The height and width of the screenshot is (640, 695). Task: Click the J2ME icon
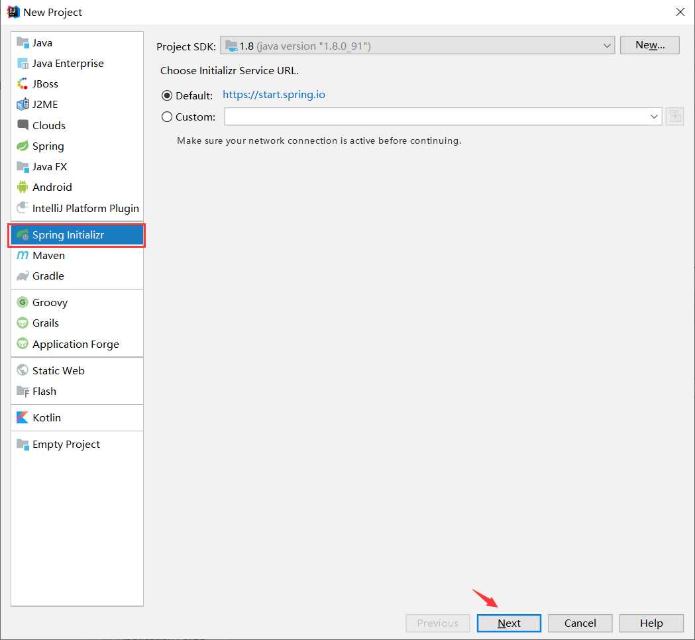click(23, 104)
